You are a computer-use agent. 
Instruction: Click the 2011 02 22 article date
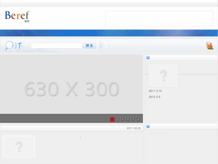tap(134, 128)
